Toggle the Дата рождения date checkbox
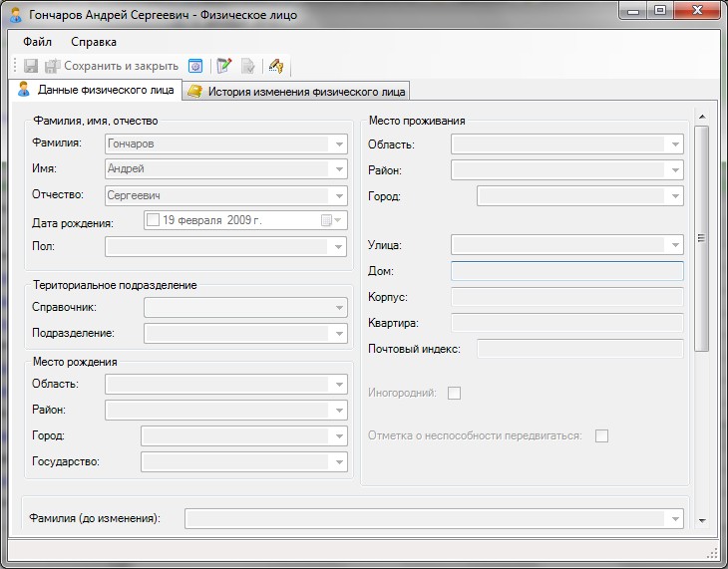Viewport: 728px width, 569px height. (x=154, y=220)
